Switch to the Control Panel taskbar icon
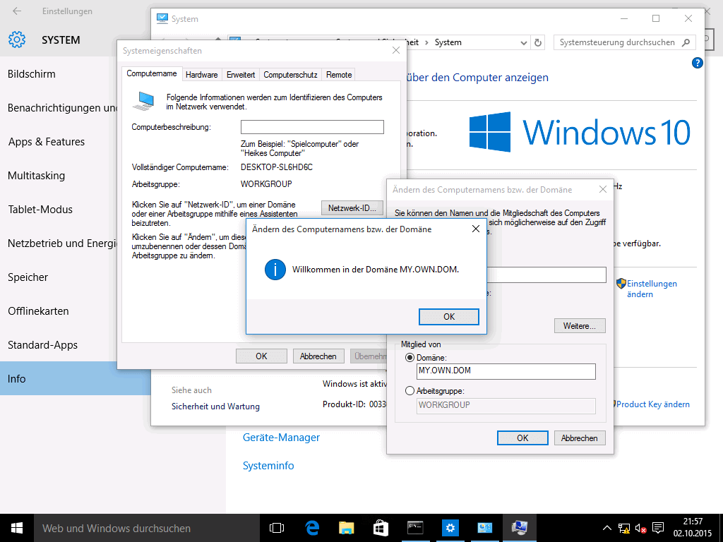 click(484, 528)
